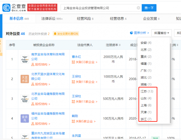This screenshot has height=140, width=181.
Task: Open 曹永红 legal representative link
Action: (x=76, y=57)
